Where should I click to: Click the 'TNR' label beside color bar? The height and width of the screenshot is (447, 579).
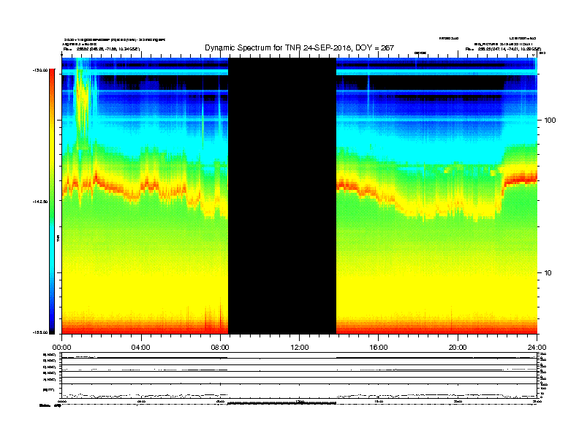(58, 239)
